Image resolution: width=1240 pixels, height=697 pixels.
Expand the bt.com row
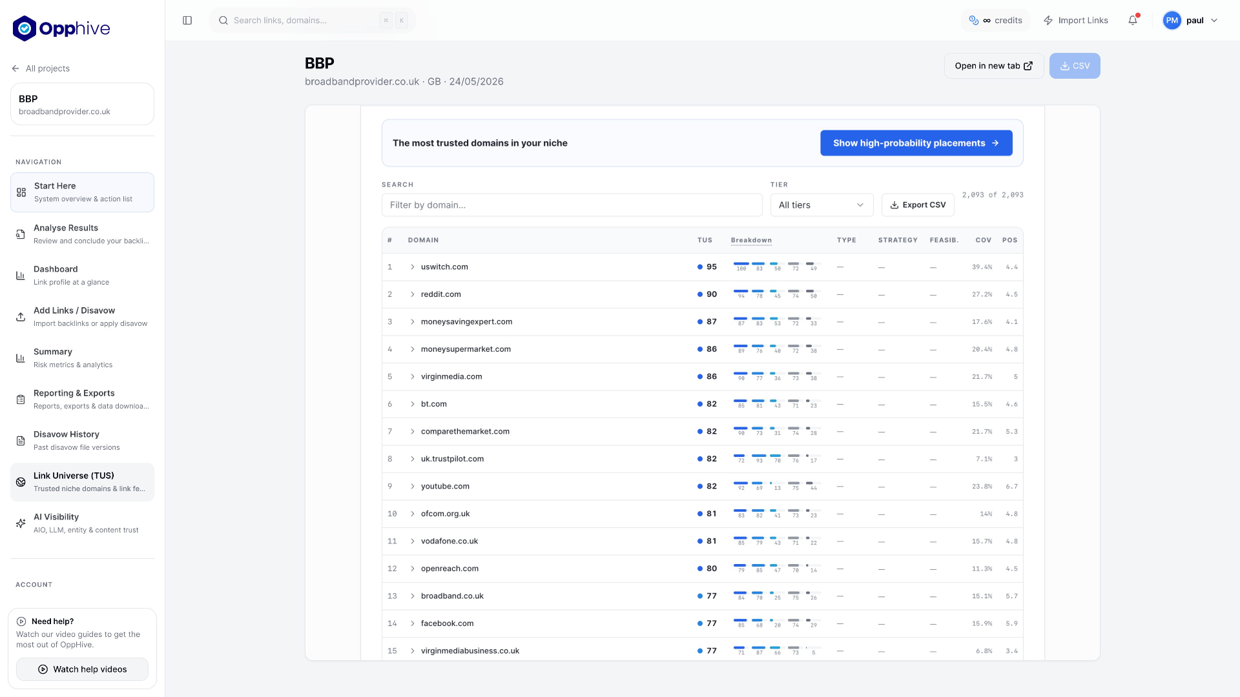413,404
